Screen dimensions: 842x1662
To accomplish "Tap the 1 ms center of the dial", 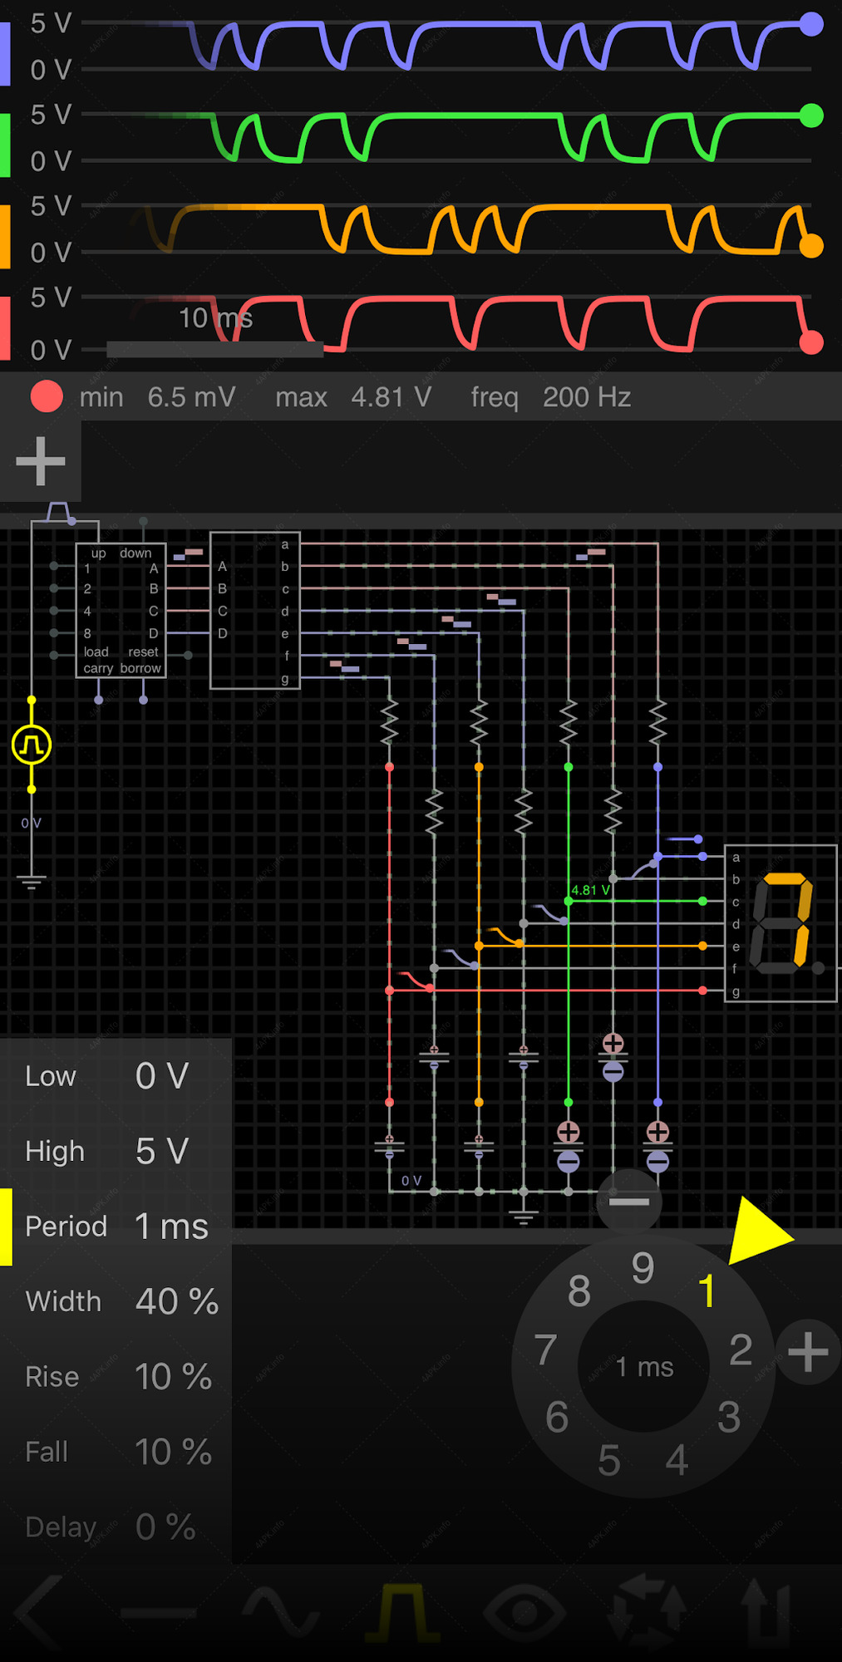I will click(x=644, y=1367).
